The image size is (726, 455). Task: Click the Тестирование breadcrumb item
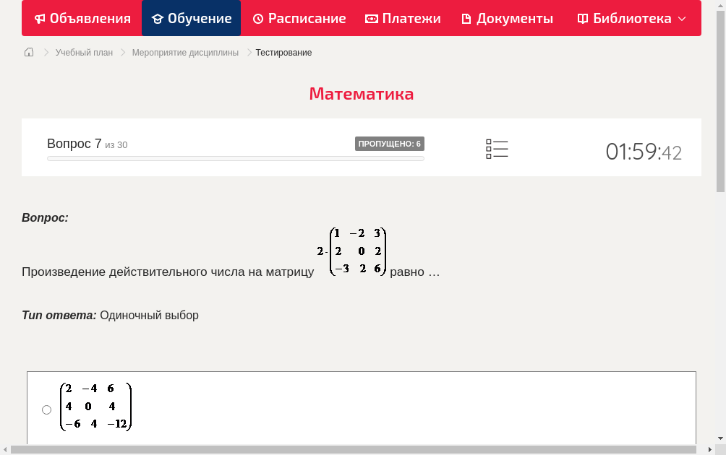click(x=283, y=53)
